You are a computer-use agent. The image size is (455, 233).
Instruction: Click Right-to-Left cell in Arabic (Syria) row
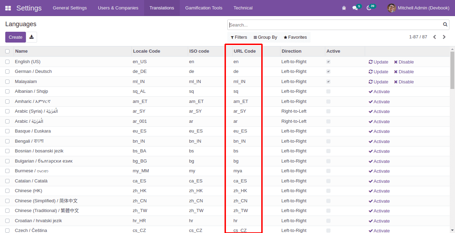pos(294,111)
